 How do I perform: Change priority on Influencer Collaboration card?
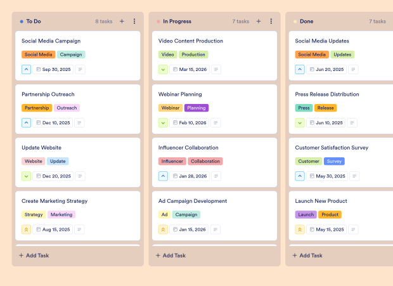click(163, 176)
